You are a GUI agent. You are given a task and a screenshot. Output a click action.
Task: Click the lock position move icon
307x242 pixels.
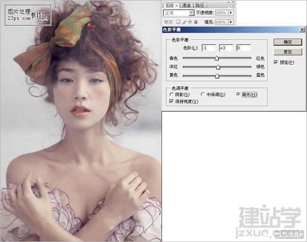pyautogui.click(x=190, y=22)
